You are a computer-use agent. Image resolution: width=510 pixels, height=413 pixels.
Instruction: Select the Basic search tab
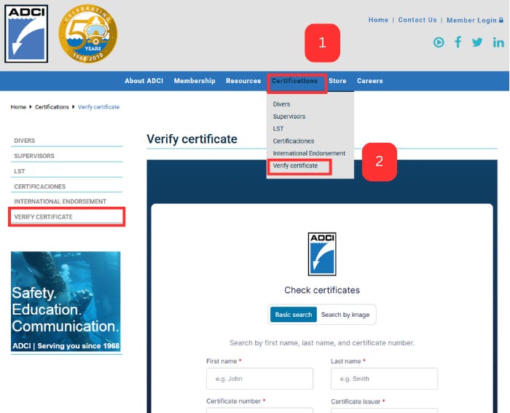point(294,315)
